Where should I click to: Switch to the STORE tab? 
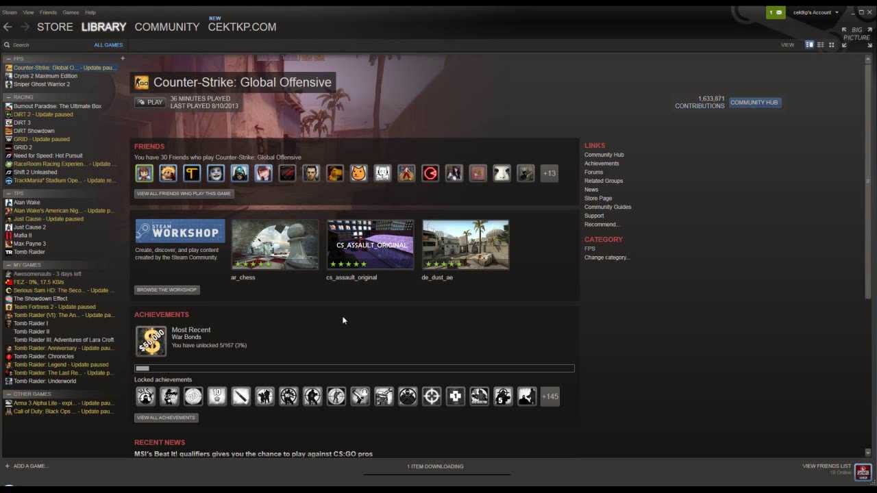click(55, 27)
